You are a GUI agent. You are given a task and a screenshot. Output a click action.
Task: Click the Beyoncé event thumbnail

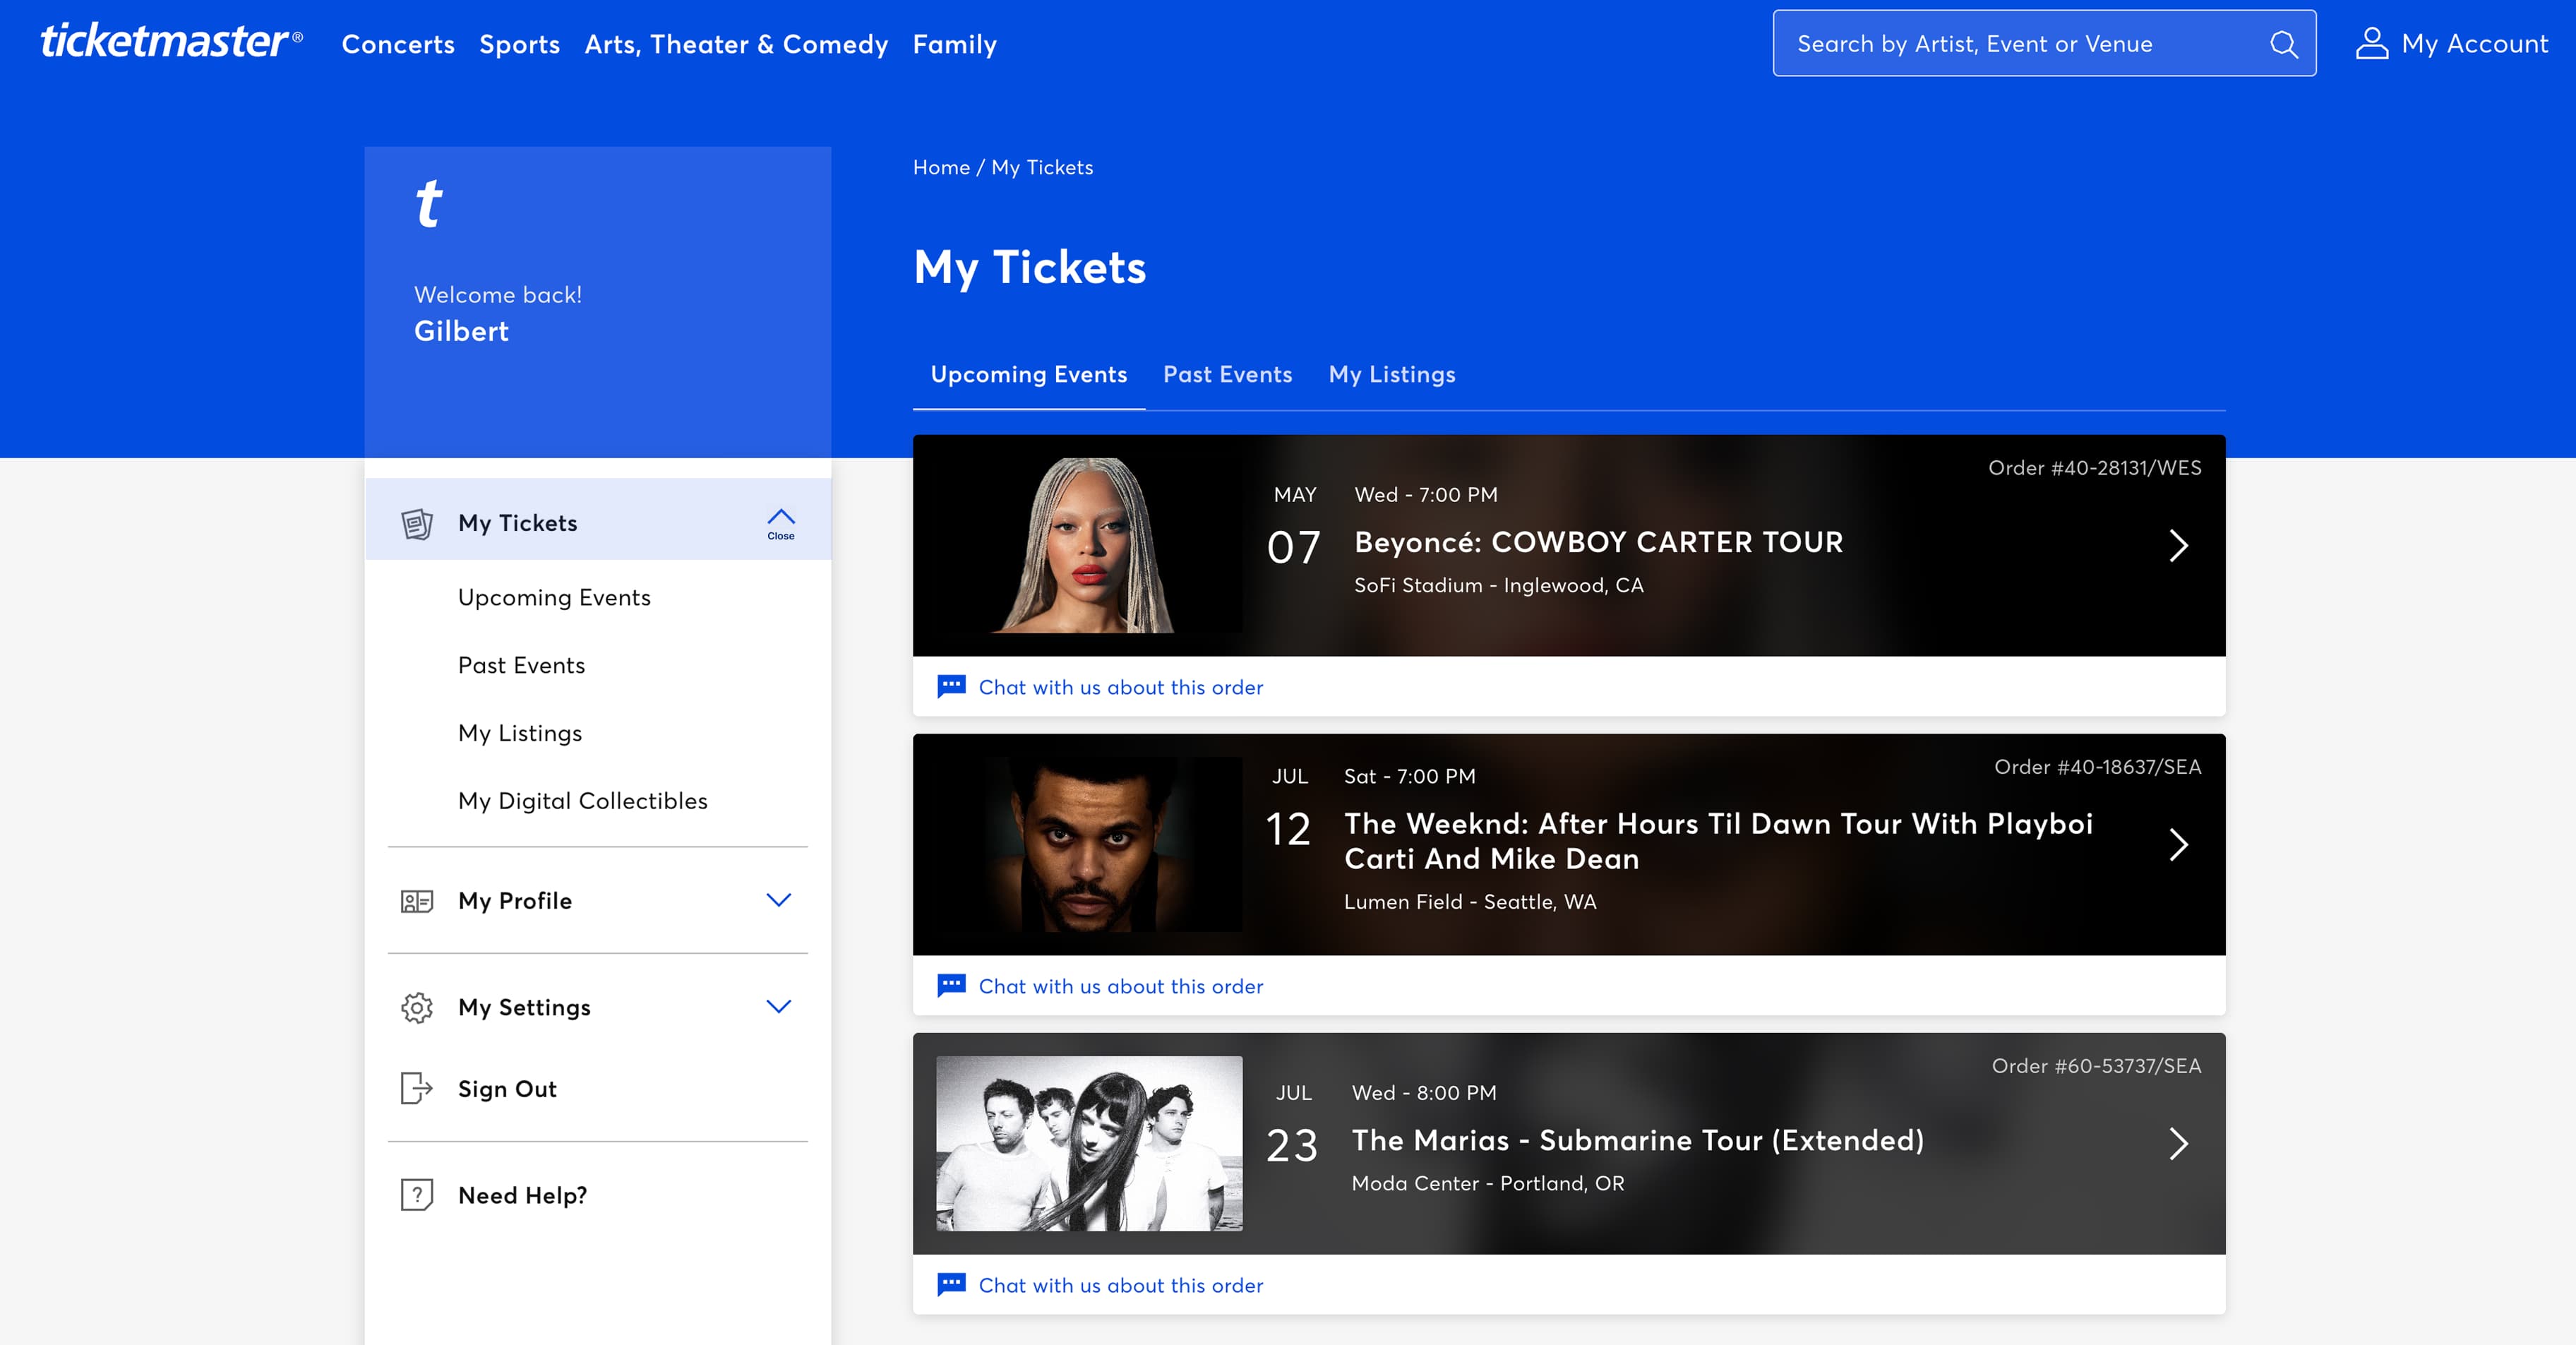(x=1089, y=545)
